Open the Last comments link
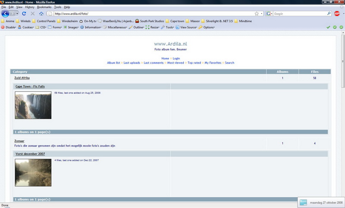This screenshot has width=345, height=208. tap(154, 62)
